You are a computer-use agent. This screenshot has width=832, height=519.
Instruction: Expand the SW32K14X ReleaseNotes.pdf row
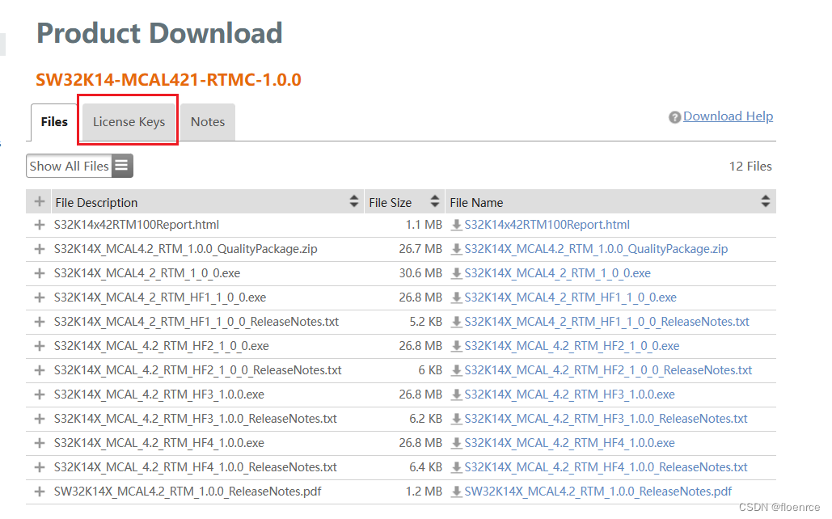pos(40,492)
